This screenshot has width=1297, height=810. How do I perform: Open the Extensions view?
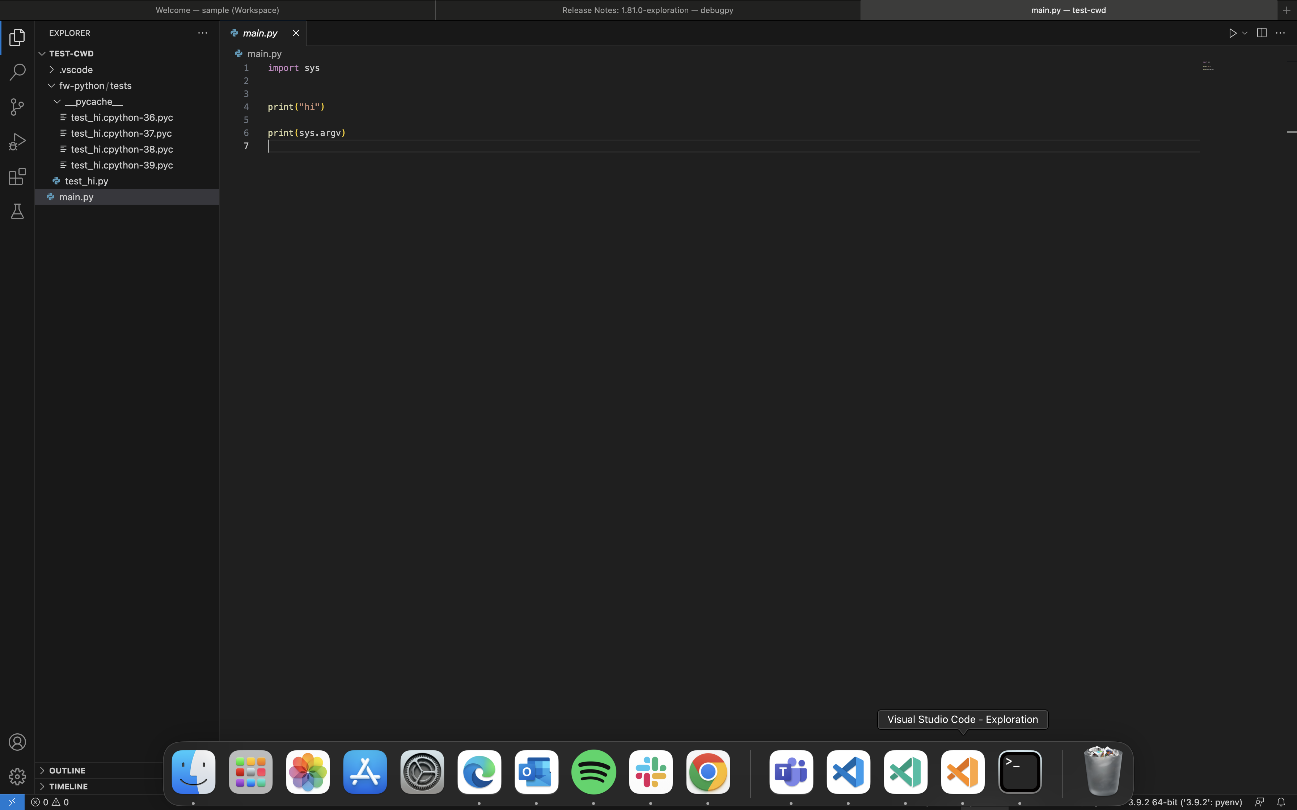point(17,176)
